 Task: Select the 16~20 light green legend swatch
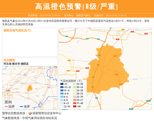pos(74,84)
